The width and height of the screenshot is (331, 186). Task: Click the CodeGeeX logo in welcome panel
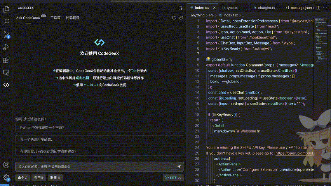(99, 42)
